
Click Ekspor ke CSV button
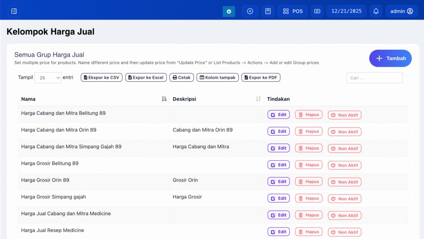pyautogui.click(x=101, y=78)
